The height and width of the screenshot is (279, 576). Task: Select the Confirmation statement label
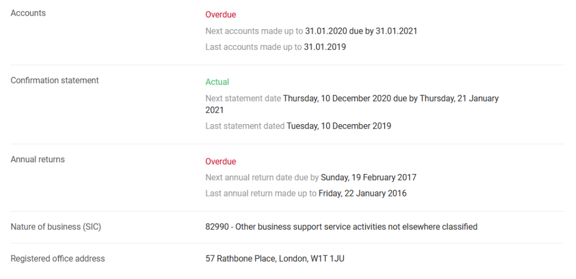click(x=55, y=80)
